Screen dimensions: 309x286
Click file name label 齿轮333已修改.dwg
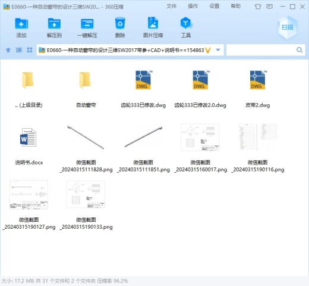point(143,105)
